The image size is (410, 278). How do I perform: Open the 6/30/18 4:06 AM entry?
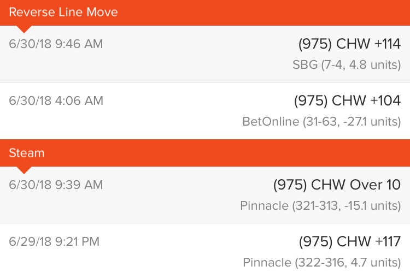(56, 100)
